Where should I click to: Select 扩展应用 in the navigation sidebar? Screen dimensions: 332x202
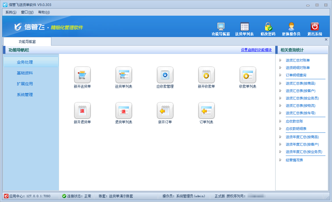pyautogui.click(x=25, y=84)
